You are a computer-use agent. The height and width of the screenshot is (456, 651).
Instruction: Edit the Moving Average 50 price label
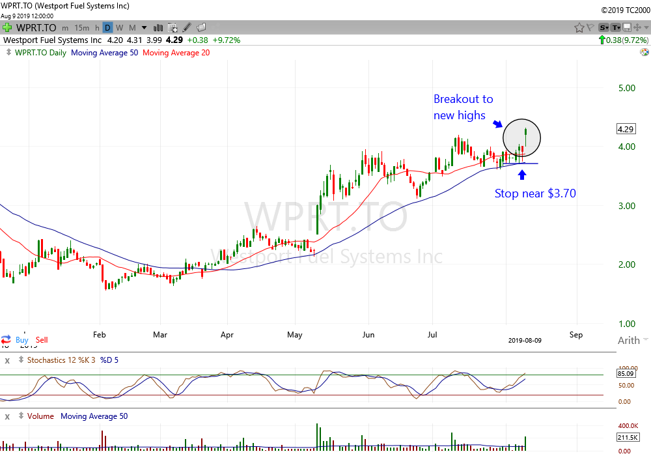(x=104, y=53)
